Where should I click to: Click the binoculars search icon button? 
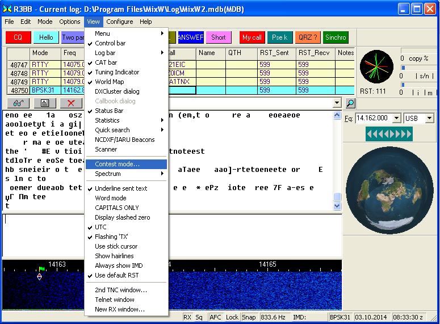pyautogui.click(x=18, y=103)
